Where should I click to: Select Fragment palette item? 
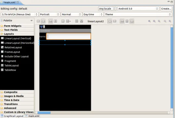[x=17, y=61]
